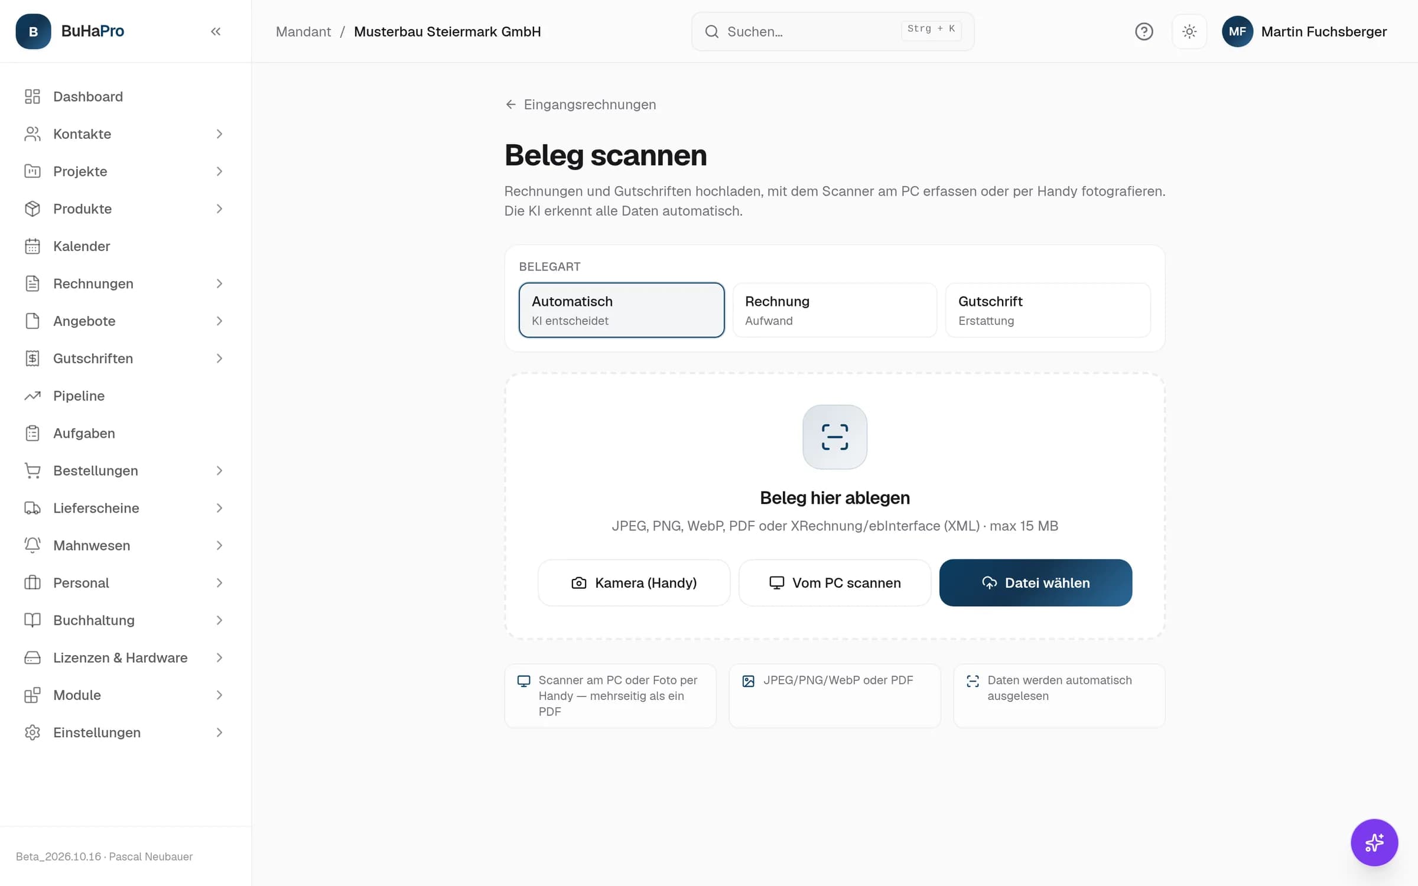Screen dimensions: 1418x886
Task: Expand the Angebote submenu chevron
Action: tap(219, 321)
